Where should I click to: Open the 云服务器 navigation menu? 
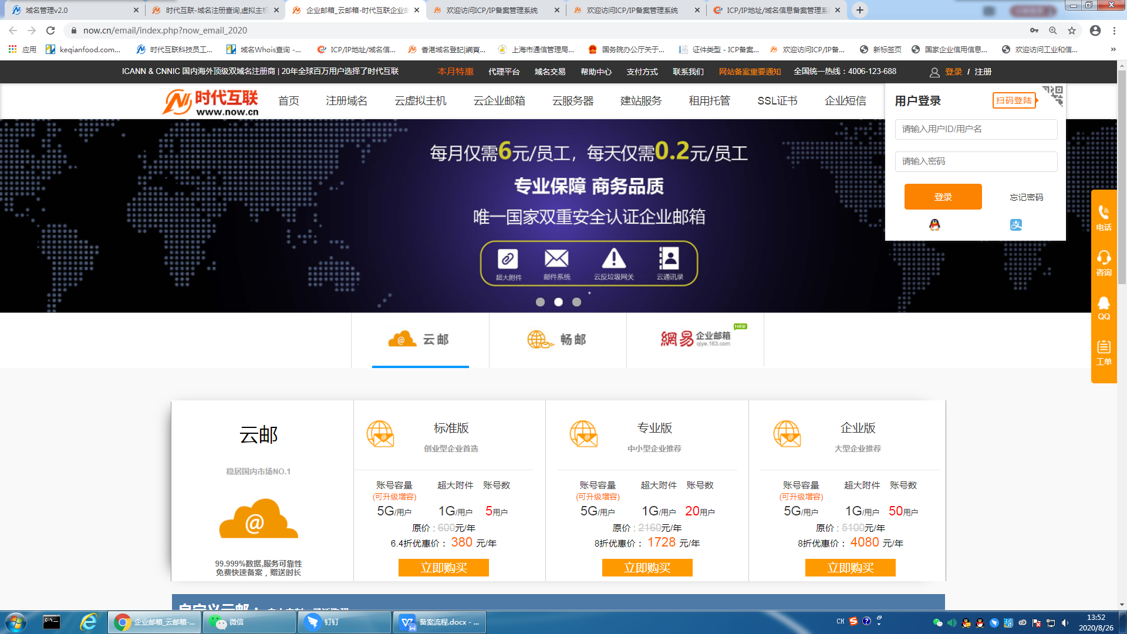573,101
